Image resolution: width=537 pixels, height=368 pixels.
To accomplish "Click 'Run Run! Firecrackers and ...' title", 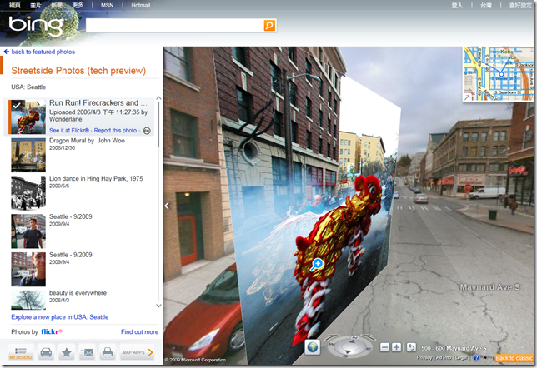I will [98, 103].
